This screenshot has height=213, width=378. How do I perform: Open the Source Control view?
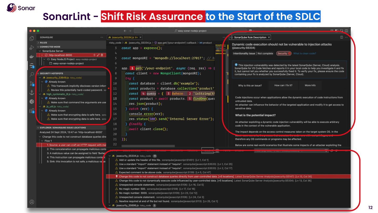coord(32,84)
